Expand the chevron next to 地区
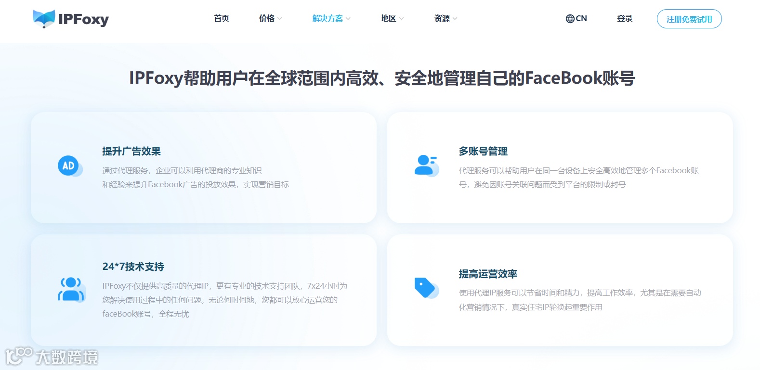 402,19
